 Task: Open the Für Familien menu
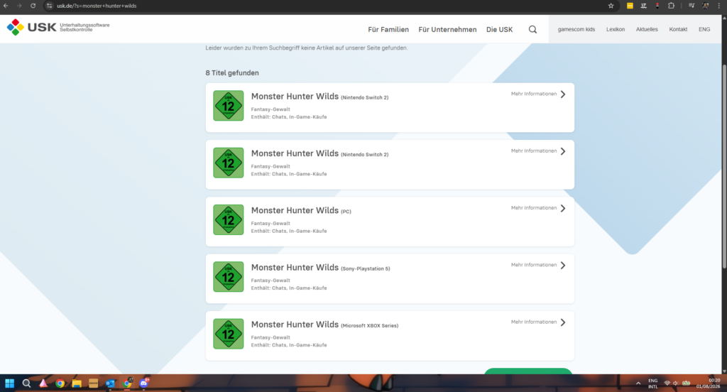pyautogui.click(x=388, y=29)
